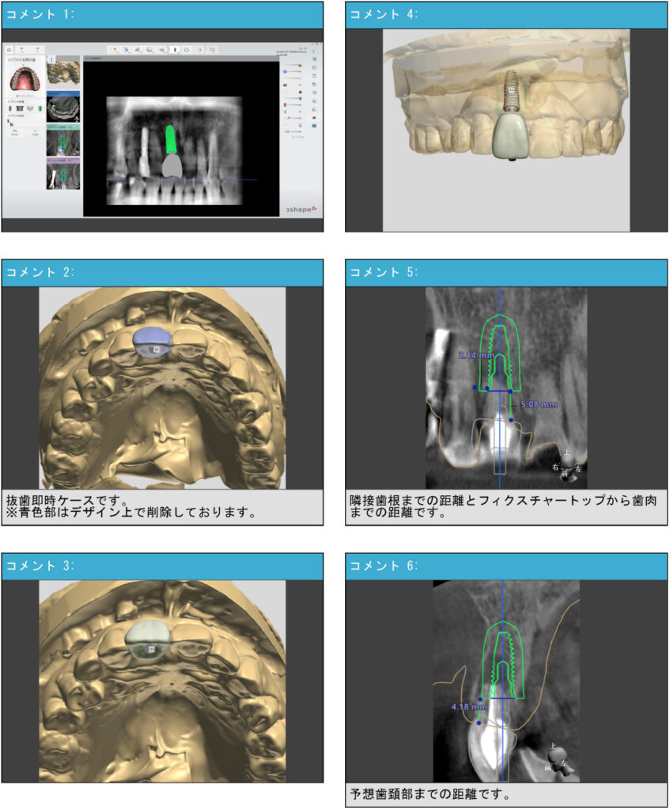Open the last workflow step with list icon

click(213, 48)
